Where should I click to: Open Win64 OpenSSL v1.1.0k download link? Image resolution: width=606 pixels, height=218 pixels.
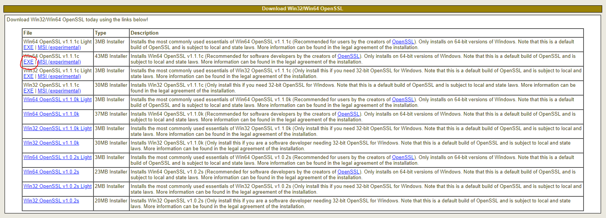click(x=51, y=114)
